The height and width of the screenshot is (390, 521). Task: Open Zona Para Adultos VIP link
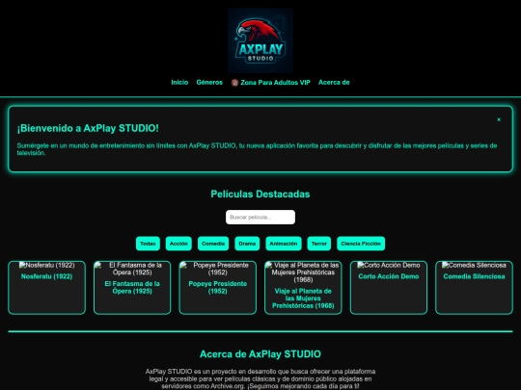(271, 83)
